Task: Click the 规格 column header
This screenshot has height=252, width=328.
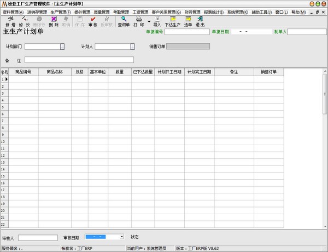Action: (80, 72)
